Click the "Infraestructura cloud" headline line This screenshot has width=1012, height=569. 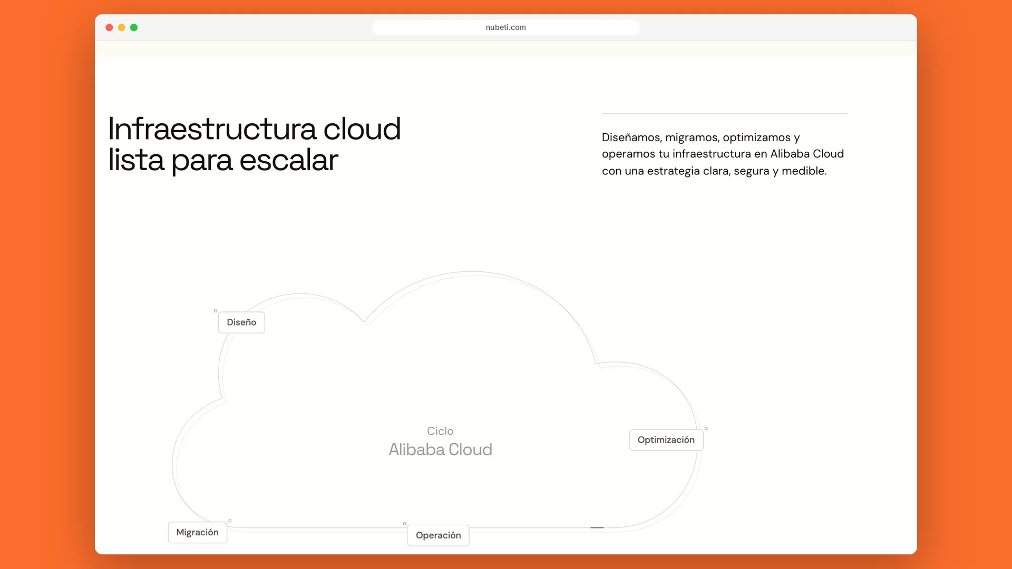tap(255, 129)
